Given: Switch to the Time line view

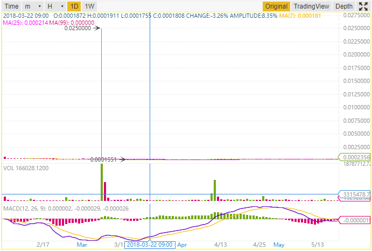Looking at the screenshot, I should (11, 6).
